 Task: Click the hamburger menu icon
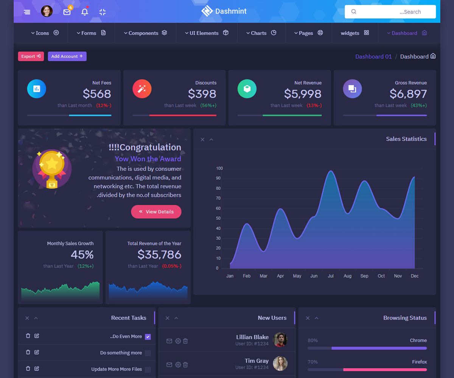tap(27, 12)
